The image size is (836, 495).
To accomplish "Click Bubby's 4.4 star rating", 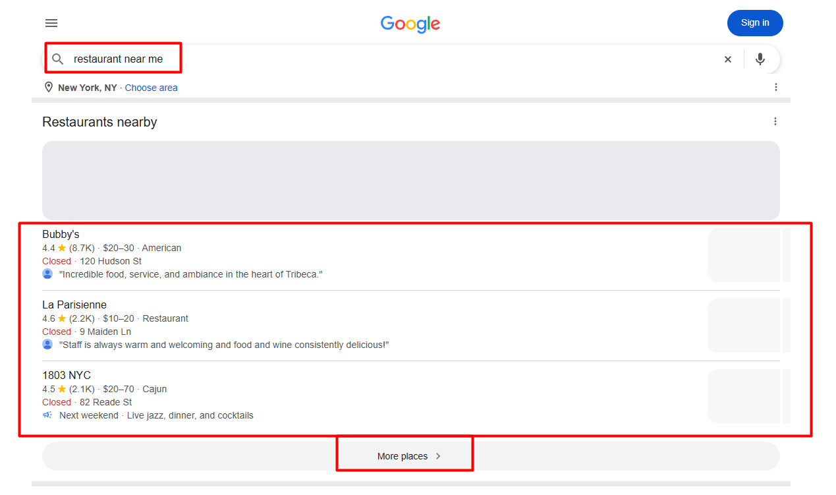I will pyautogui.click(x=55, y=248).
